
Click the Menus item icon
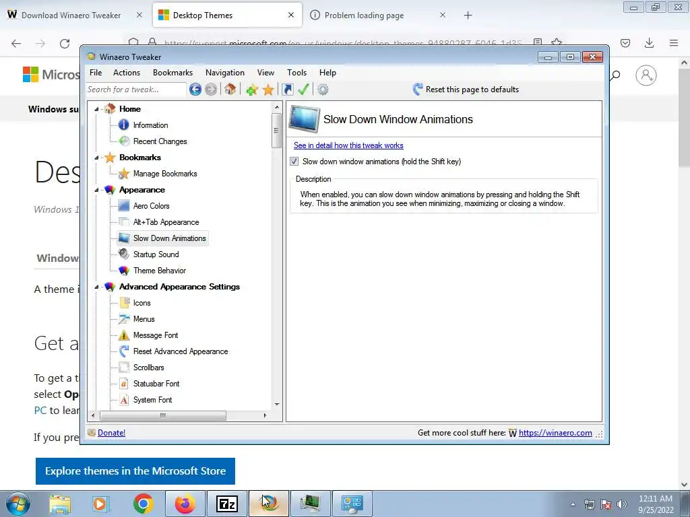point(124,318)
